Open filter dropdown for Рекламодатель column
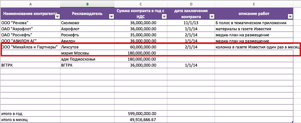This screenshot has height=123, width=301. (x=111, y=17)
